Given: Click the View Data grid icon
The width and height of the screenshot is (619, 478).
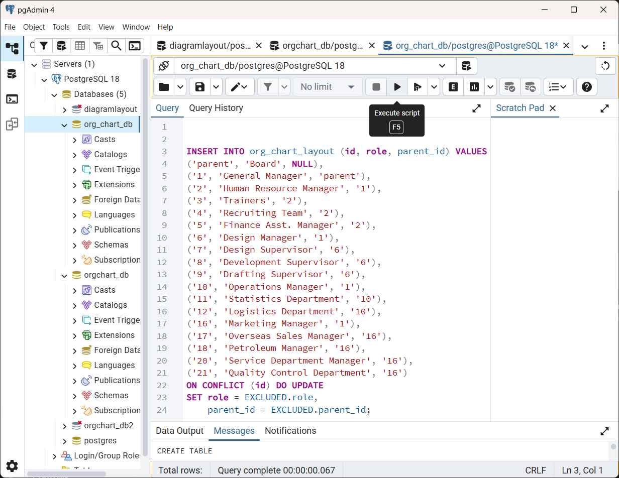Looking at the screenshot, I should point(79,46).
